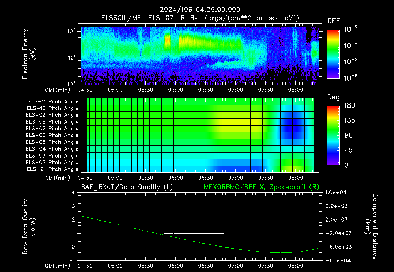The image size is (394, 272).
Task: Click the DEF label above the upper color bar
Action: [x=334, y=21]
